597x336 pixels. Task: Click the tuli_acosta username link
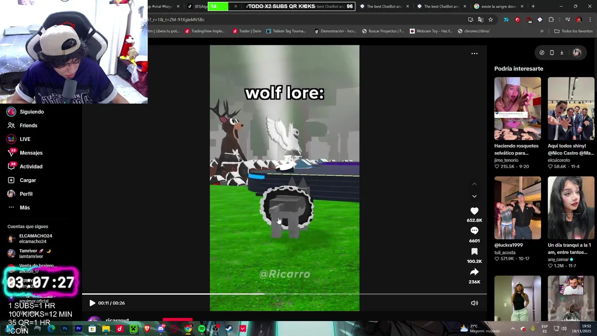tap(505, 252)
